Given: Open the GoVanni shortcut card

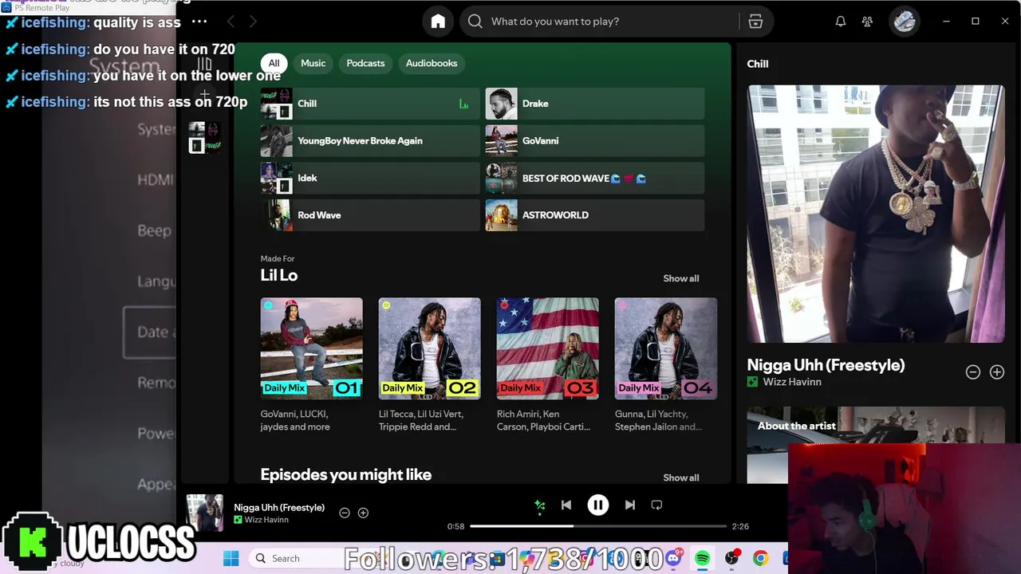Looking at the screenshot, I should pyautogui.click(x=595, y=141).
